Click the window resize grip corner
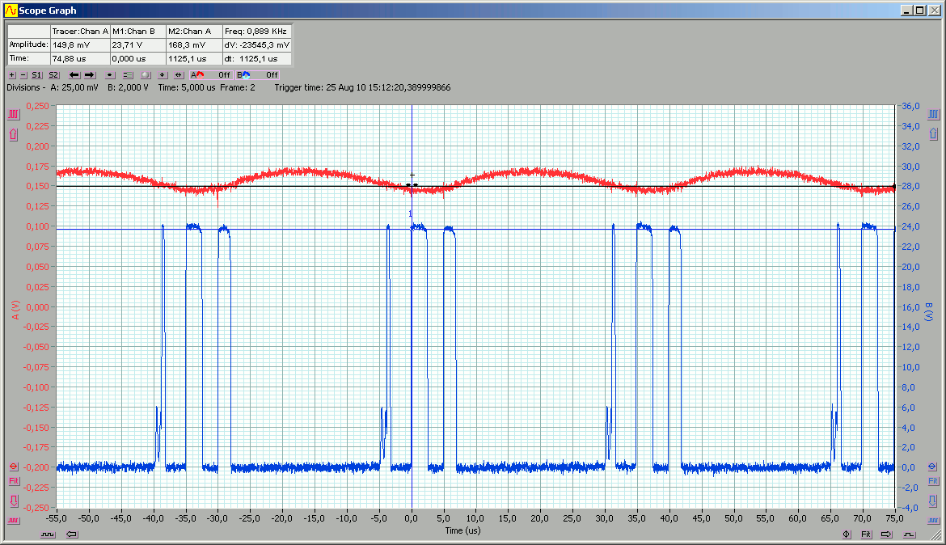This screenshot has height=545, width=946. (936, 535)
